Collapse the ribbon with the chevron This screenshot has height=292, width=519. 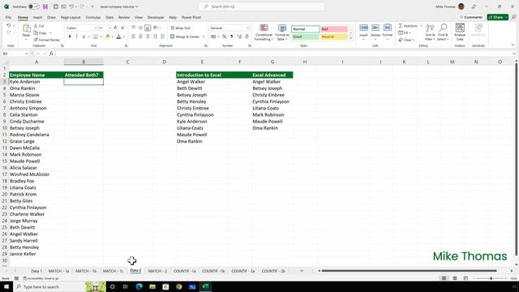[x=513, y=45]
